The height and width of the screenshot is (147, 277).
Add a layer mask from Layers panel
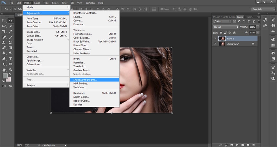coord(232,145)
